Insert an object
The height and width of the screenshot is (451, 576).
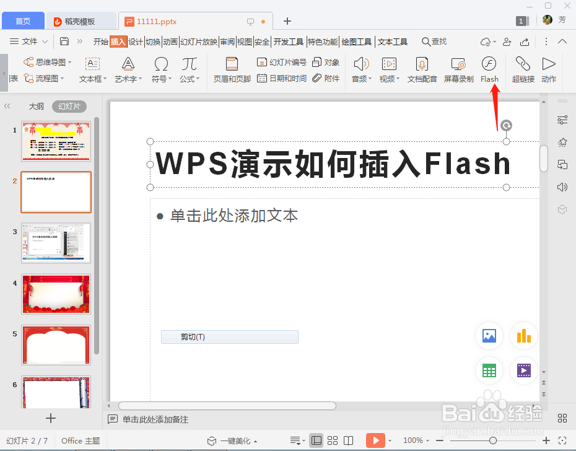pos(325,62)
